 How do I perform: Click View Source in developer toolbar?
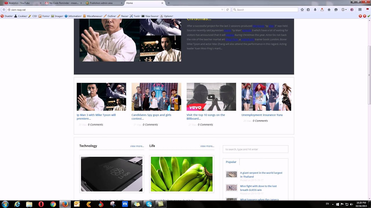tap(150, 16)
